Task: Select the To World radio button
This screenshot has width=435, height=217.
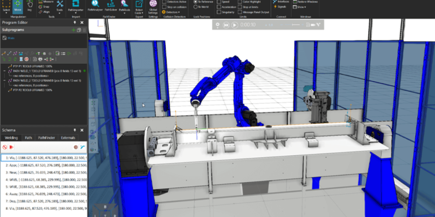Action: (196, 7)
